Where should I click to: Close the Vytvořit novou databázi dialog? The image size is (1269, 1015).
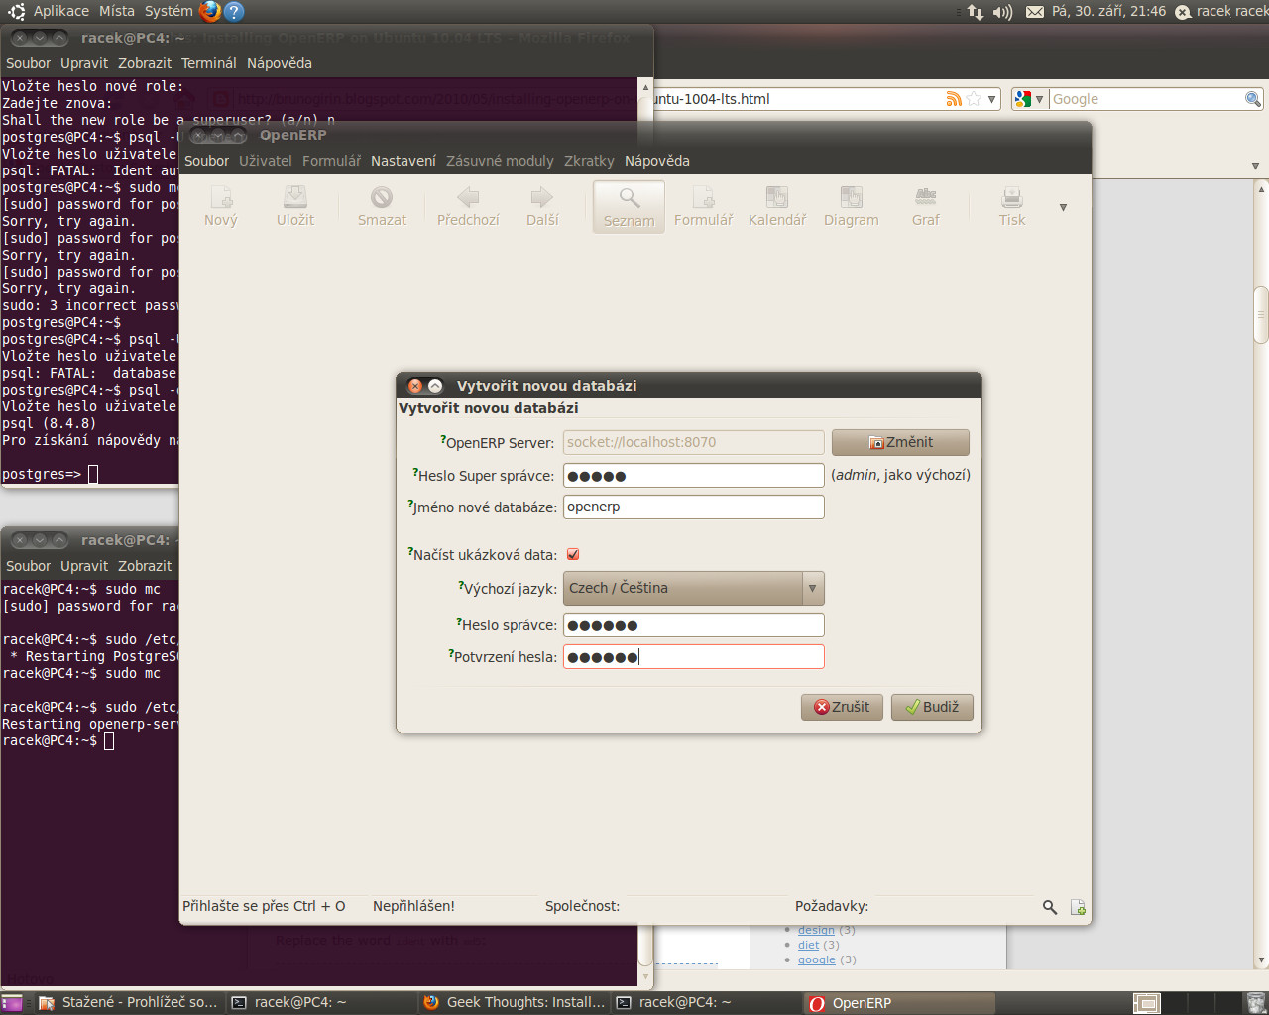point(415,386)
